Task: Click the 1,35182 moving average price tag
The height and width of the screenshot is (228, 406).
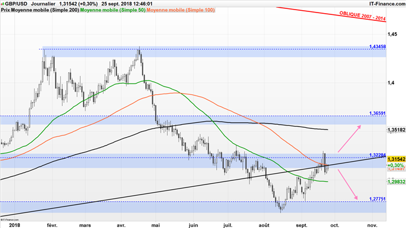Action: (396, 130)
